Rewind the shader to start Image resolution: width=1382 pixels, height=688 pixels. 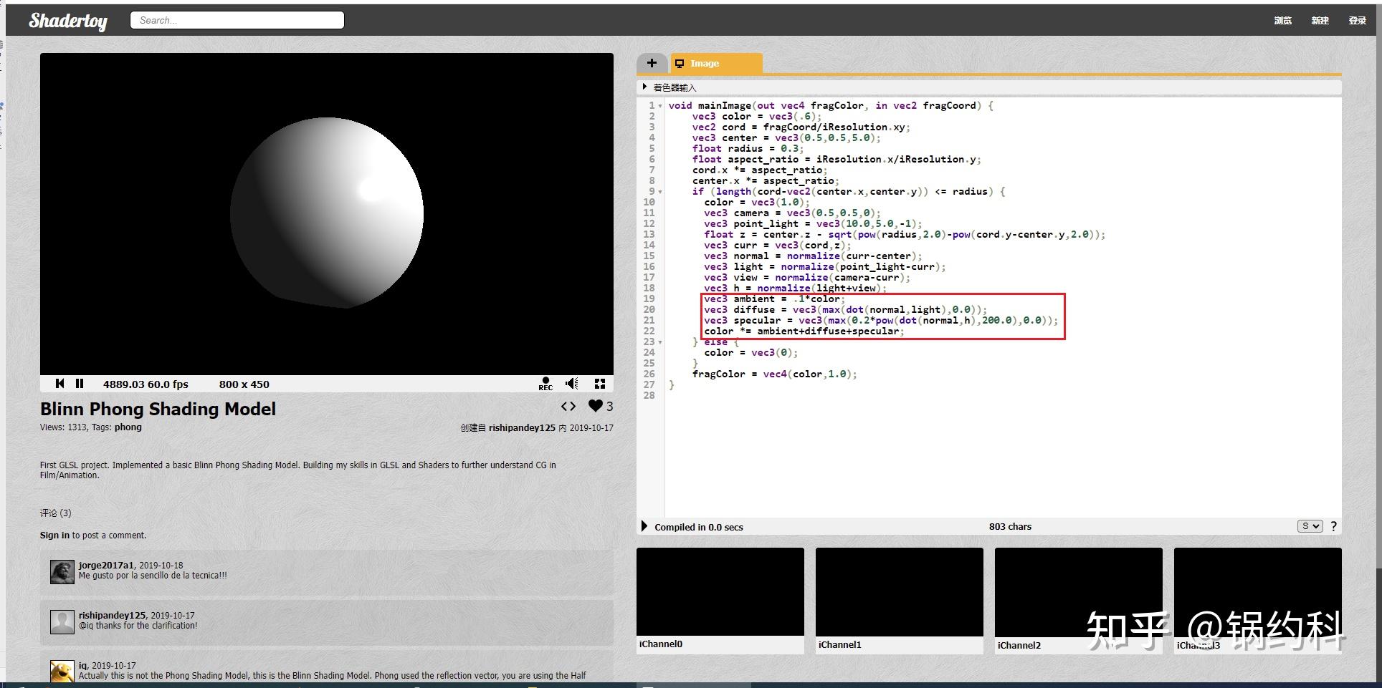coord(60,384)
